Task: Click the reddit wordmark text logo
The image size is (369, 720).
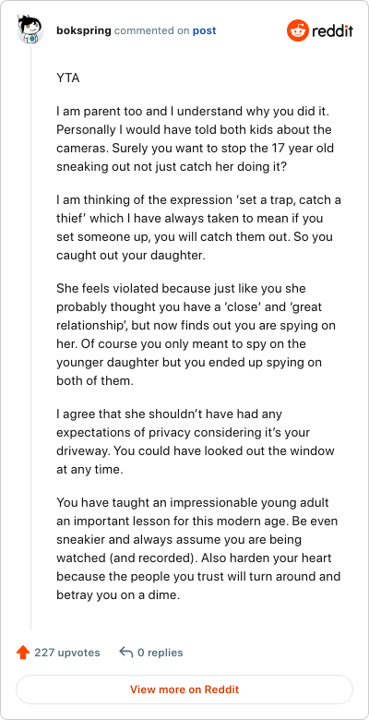Action: [x=332, y=31]
